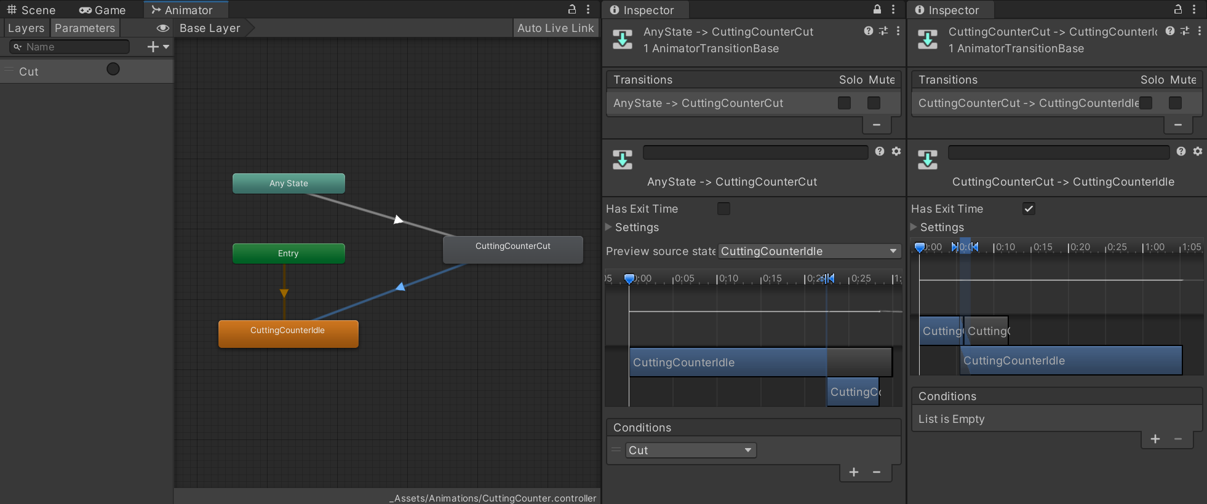Lock the first Inspector panel

(877, 9)
